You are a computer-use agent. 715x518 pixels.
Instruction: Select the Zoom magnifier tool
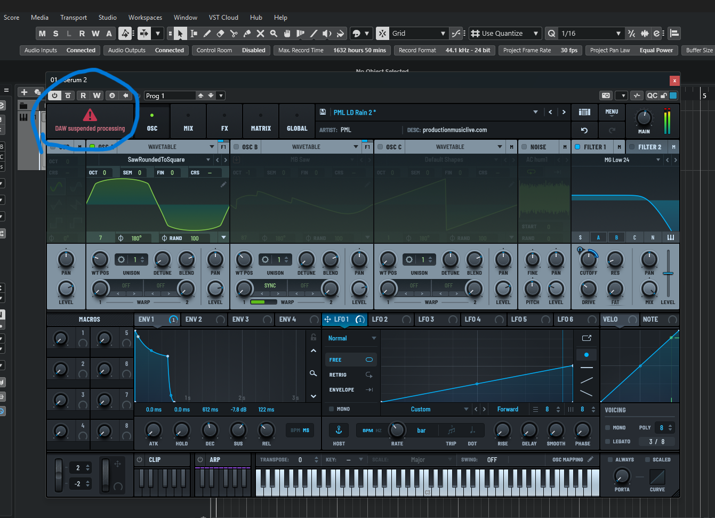pyautogui.click(x=274, y=34)
